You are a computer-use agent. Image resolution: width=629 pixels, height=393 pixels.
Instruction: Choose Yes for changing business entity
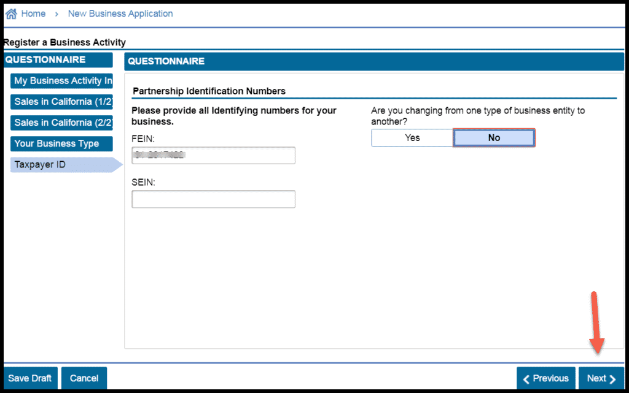[412, 138]
